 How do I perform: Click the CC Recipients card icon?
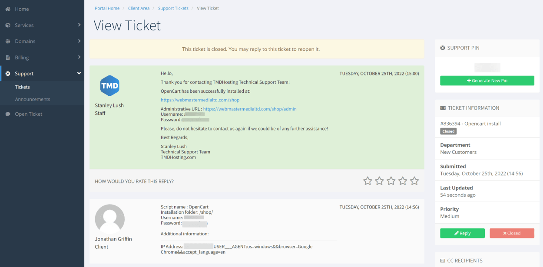pos(443,260)
